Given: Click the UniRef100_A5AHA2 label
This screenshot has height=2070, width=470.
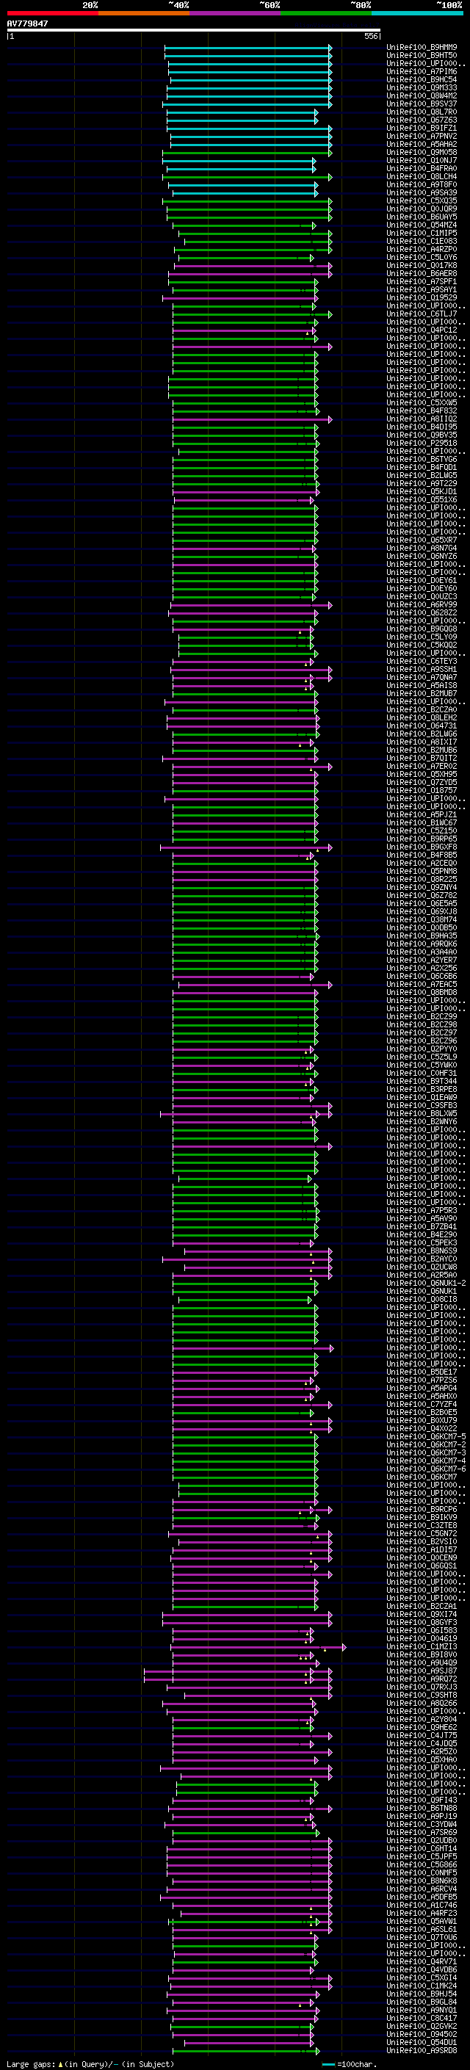Looking at the screenshot, I should pyautogui.click(x=422, y=144).
